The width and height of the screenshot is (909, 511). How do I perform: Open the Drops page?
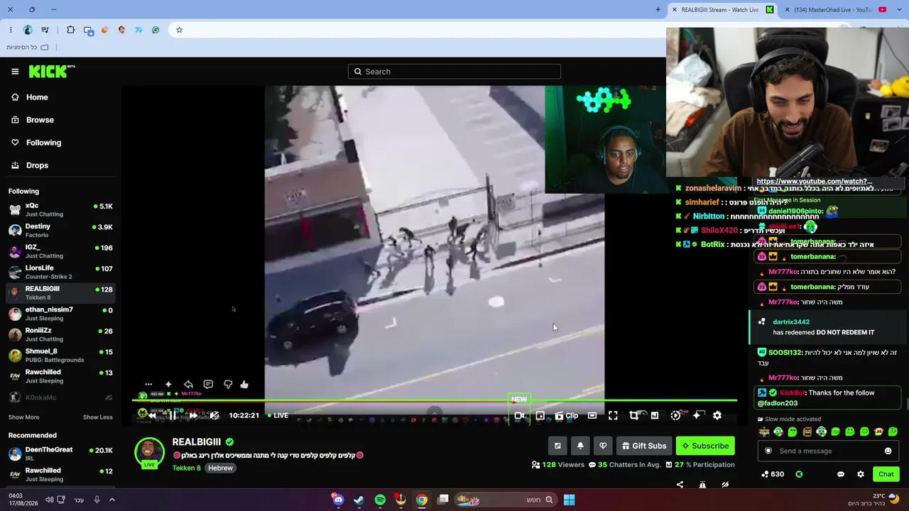tap(30, 165)
